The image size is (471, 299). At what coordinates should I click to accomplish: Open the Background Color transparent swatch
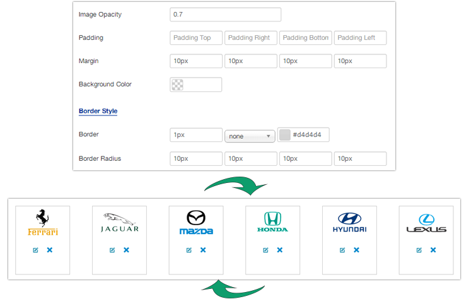point(177,85)
